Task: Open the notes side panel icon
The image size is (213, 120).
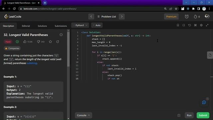Action: 210,55
